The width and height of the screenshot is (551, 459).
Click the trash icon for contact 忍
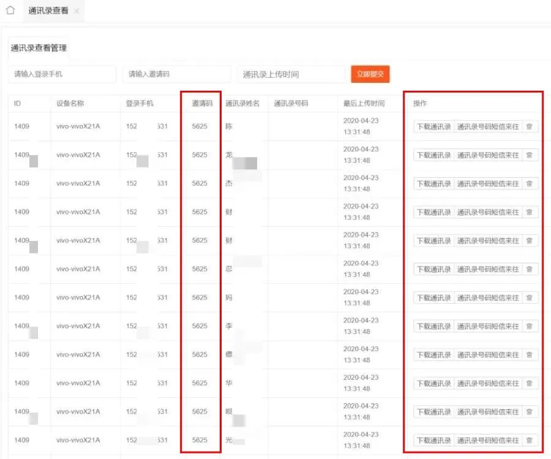tap(530, 269)
